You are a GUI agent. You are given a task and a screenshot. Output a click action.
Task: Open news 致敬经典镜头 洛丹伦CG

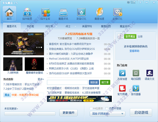click(x=72, y=49)
